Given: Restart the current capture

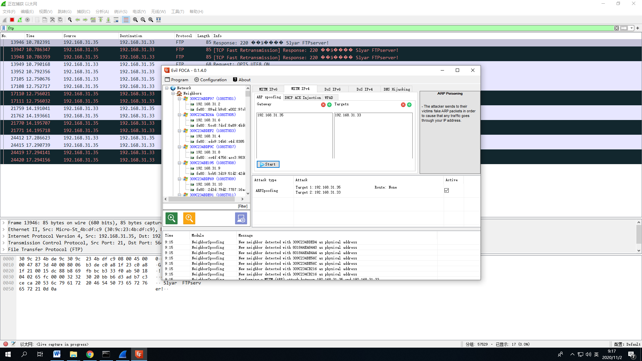Looking at the screenshot, I should pos(20,20).
